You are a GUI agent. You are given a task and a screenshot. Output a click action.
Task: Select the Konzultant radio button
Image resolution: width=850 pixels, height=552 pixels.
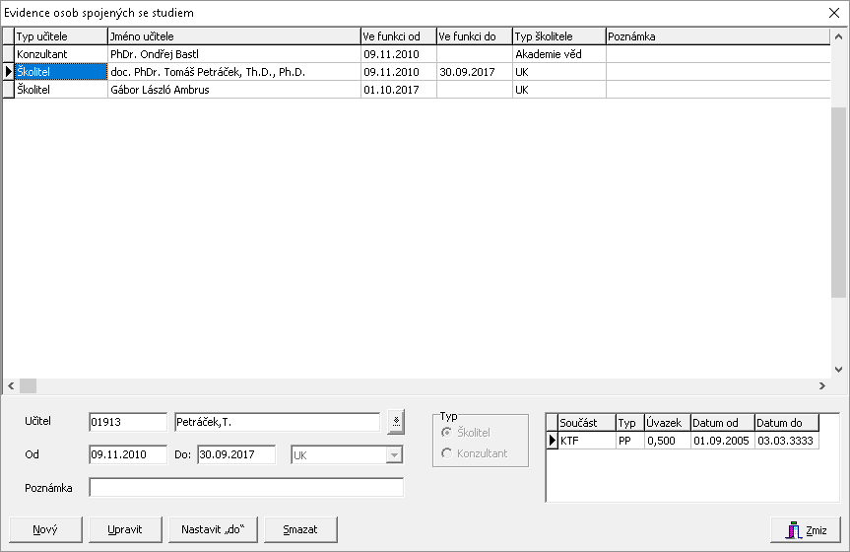(x=448, y=453)
